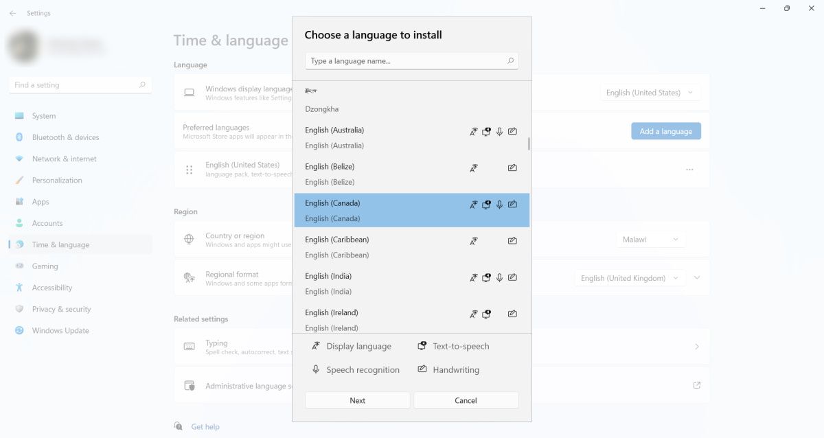Click the Display language legend icon
The width and height of the screenshot is (824, 438).
316,347
